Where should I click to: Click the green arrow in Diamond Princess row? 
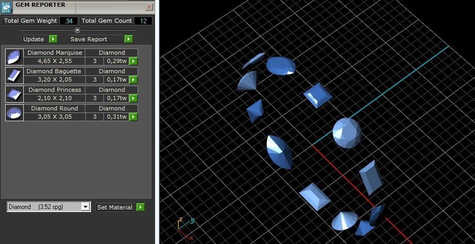coord(133,98)
